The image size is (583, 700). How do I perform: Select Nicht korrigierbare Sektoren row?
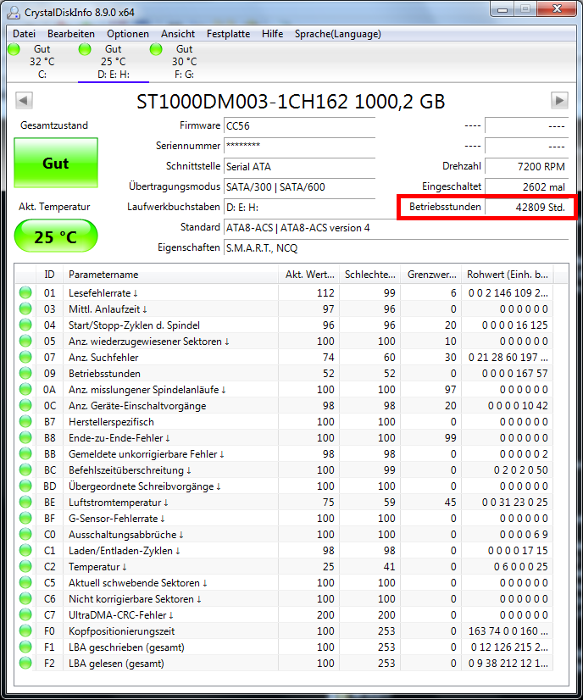[284, 599]
